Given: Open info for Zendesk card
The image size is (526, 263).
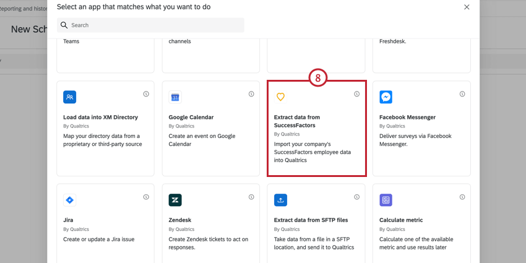Looking at the screenshot, I should (251, 197).
